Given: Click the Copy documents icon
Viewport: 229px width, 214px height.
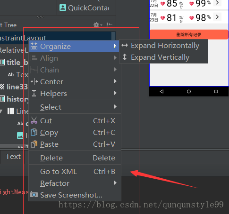Looking at the screenshot, I should point(34,132).
